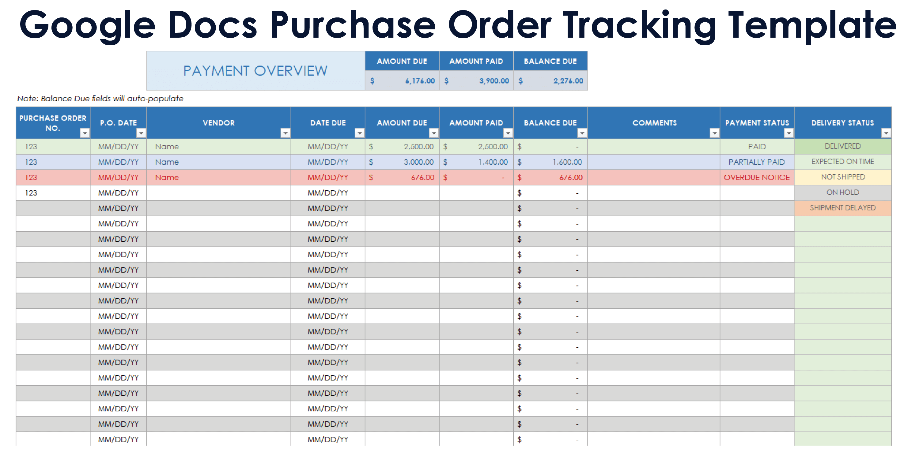Select amount paid 2,500.00 in the PAID row
The width and height of the screenshot is (919, 459).
pyautogui.click(x=476, y=147)
